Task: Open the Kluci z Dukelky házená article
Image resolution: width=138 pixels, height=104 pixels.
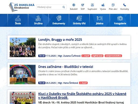Action: [x=82, y=96]
